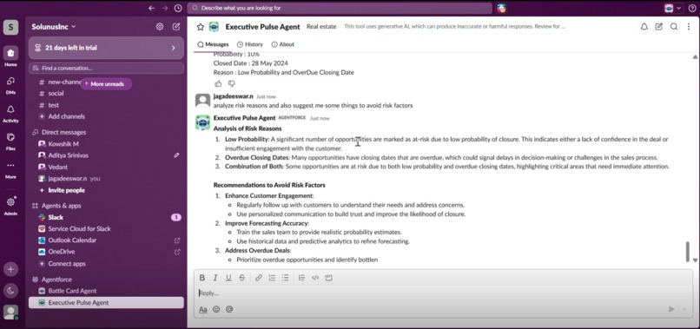Open the test channel
The image size is (700, 329).
(x=54, y=105)
